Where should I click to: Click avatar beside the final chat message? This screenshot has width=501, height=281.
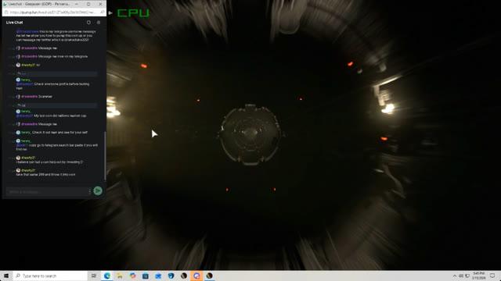[18, 170]
